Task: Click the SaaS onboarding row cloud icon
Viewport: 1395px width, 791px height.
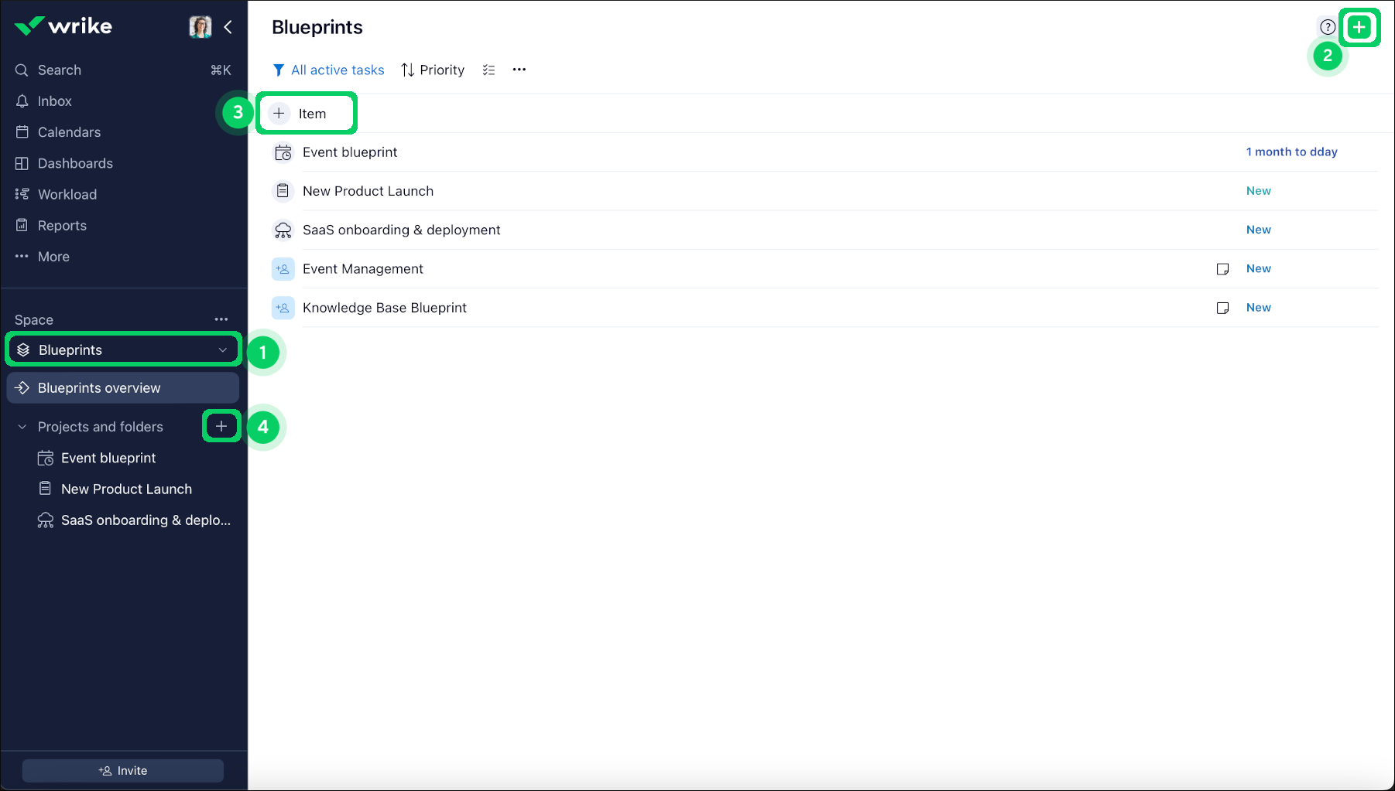Action: [283, 230]
